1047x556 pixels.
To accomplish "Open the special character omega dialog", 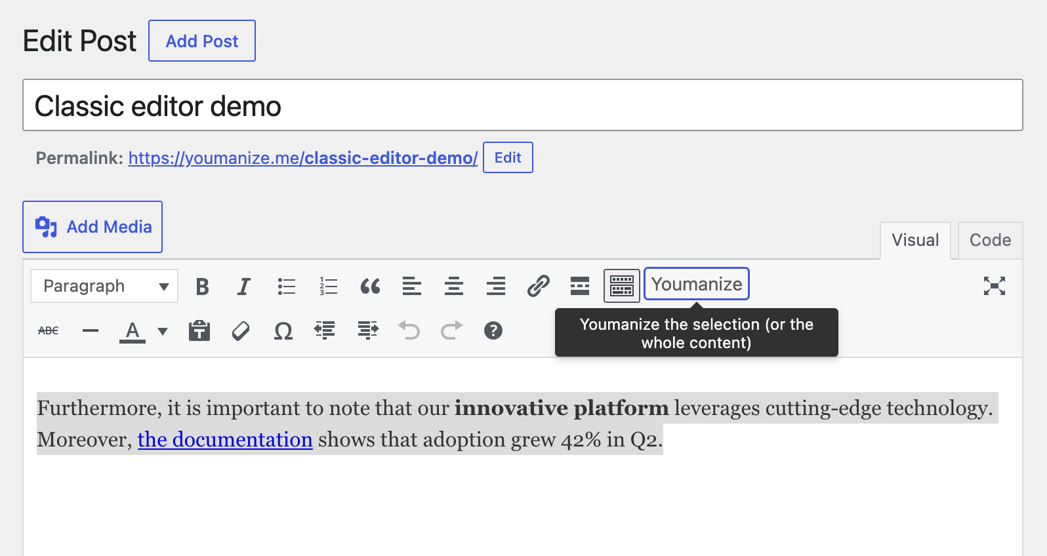I will (x=283, y=330).
